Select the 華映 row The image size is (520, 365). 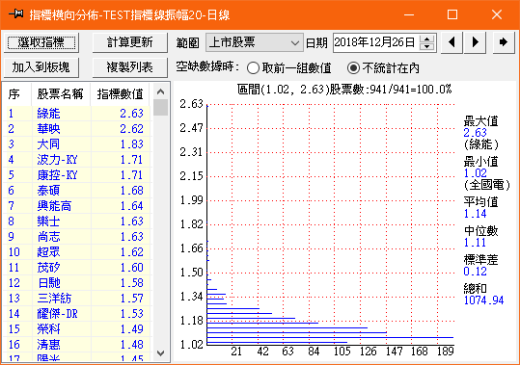click(x=76, y=129)
